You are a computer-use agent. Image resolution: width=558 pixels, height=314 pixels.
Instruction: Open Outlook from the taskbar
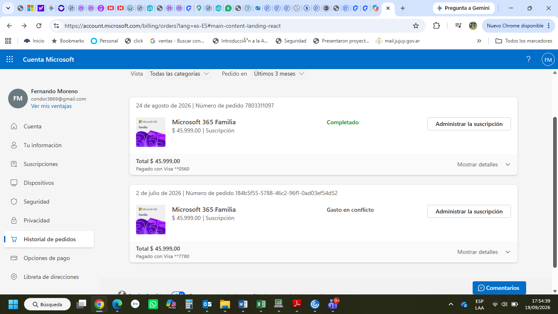coord(207,304)
